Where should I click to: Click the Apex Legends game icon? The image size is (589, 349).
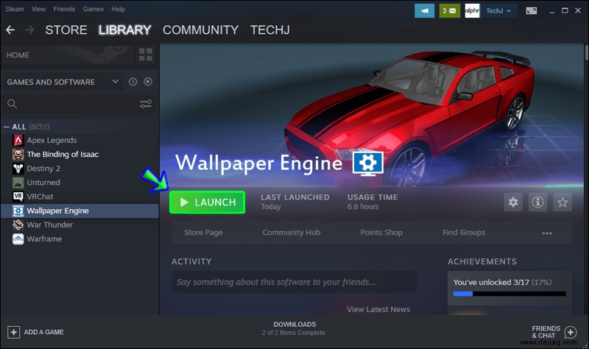click(x=18, y=140)
